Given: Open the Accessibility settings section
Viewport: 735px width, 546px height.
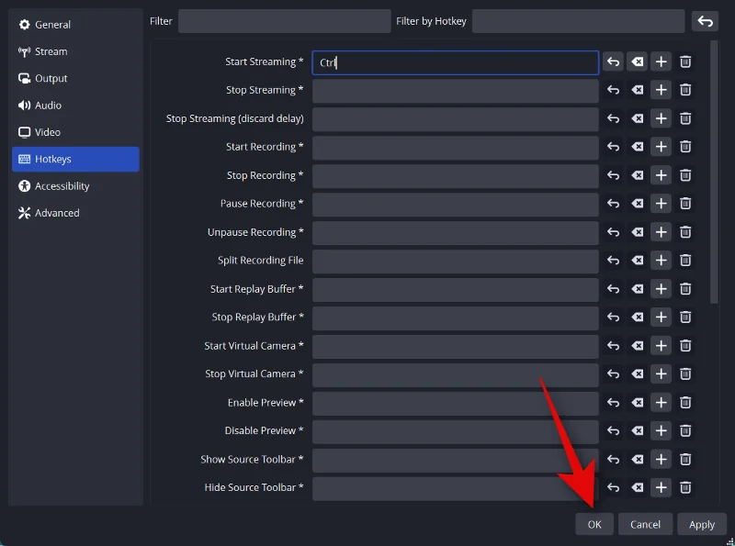Looking at the screenshot, I should click(x=75, y=186).
